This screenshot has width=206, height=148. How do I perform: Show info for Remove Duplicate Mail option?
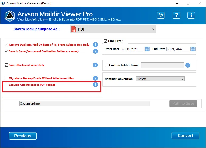[x=96, y=45]
